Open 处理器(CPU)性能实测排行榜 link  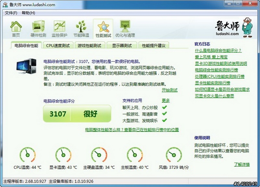click(220, 77)
